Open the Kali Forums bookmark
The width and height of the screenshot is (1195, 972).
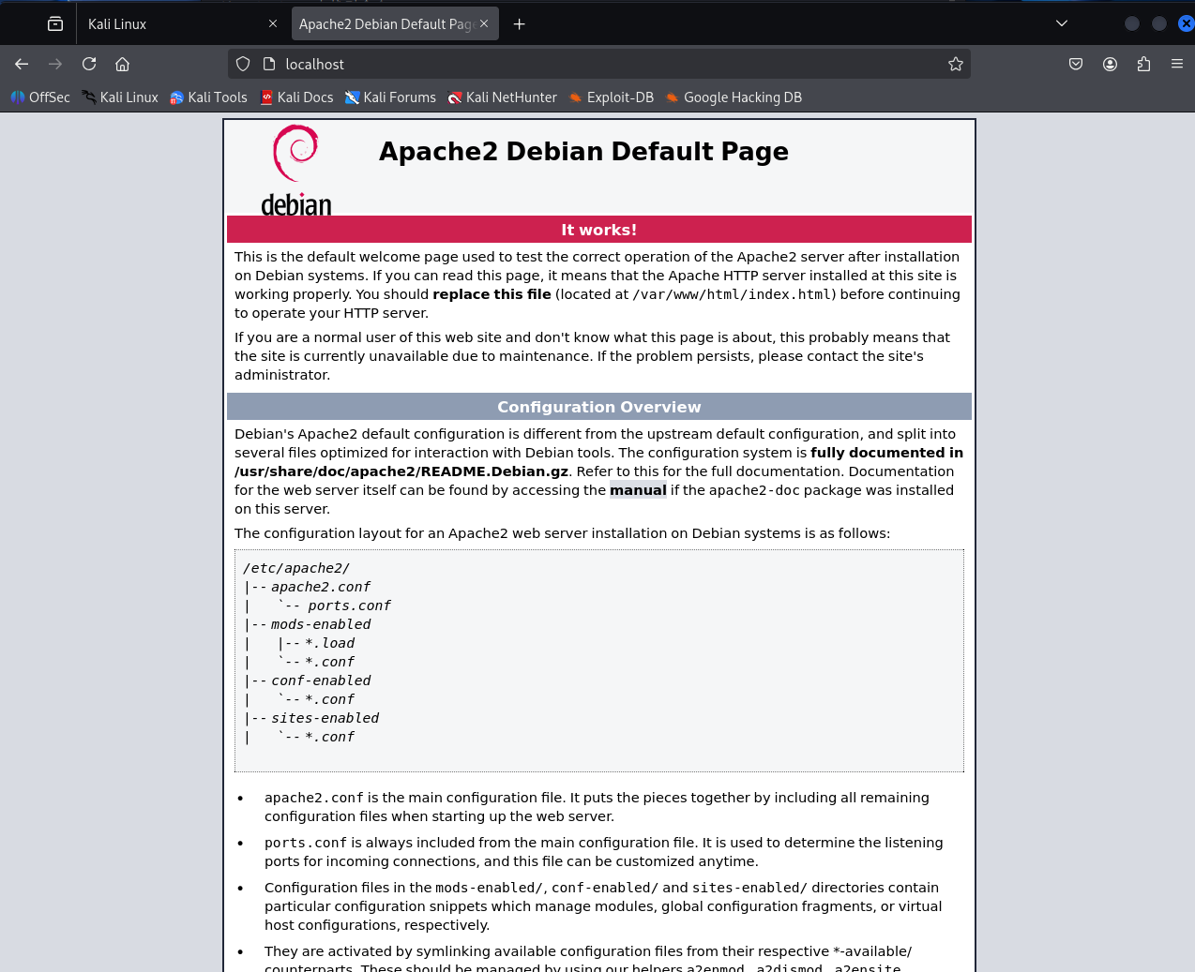[x=390, y=97]
